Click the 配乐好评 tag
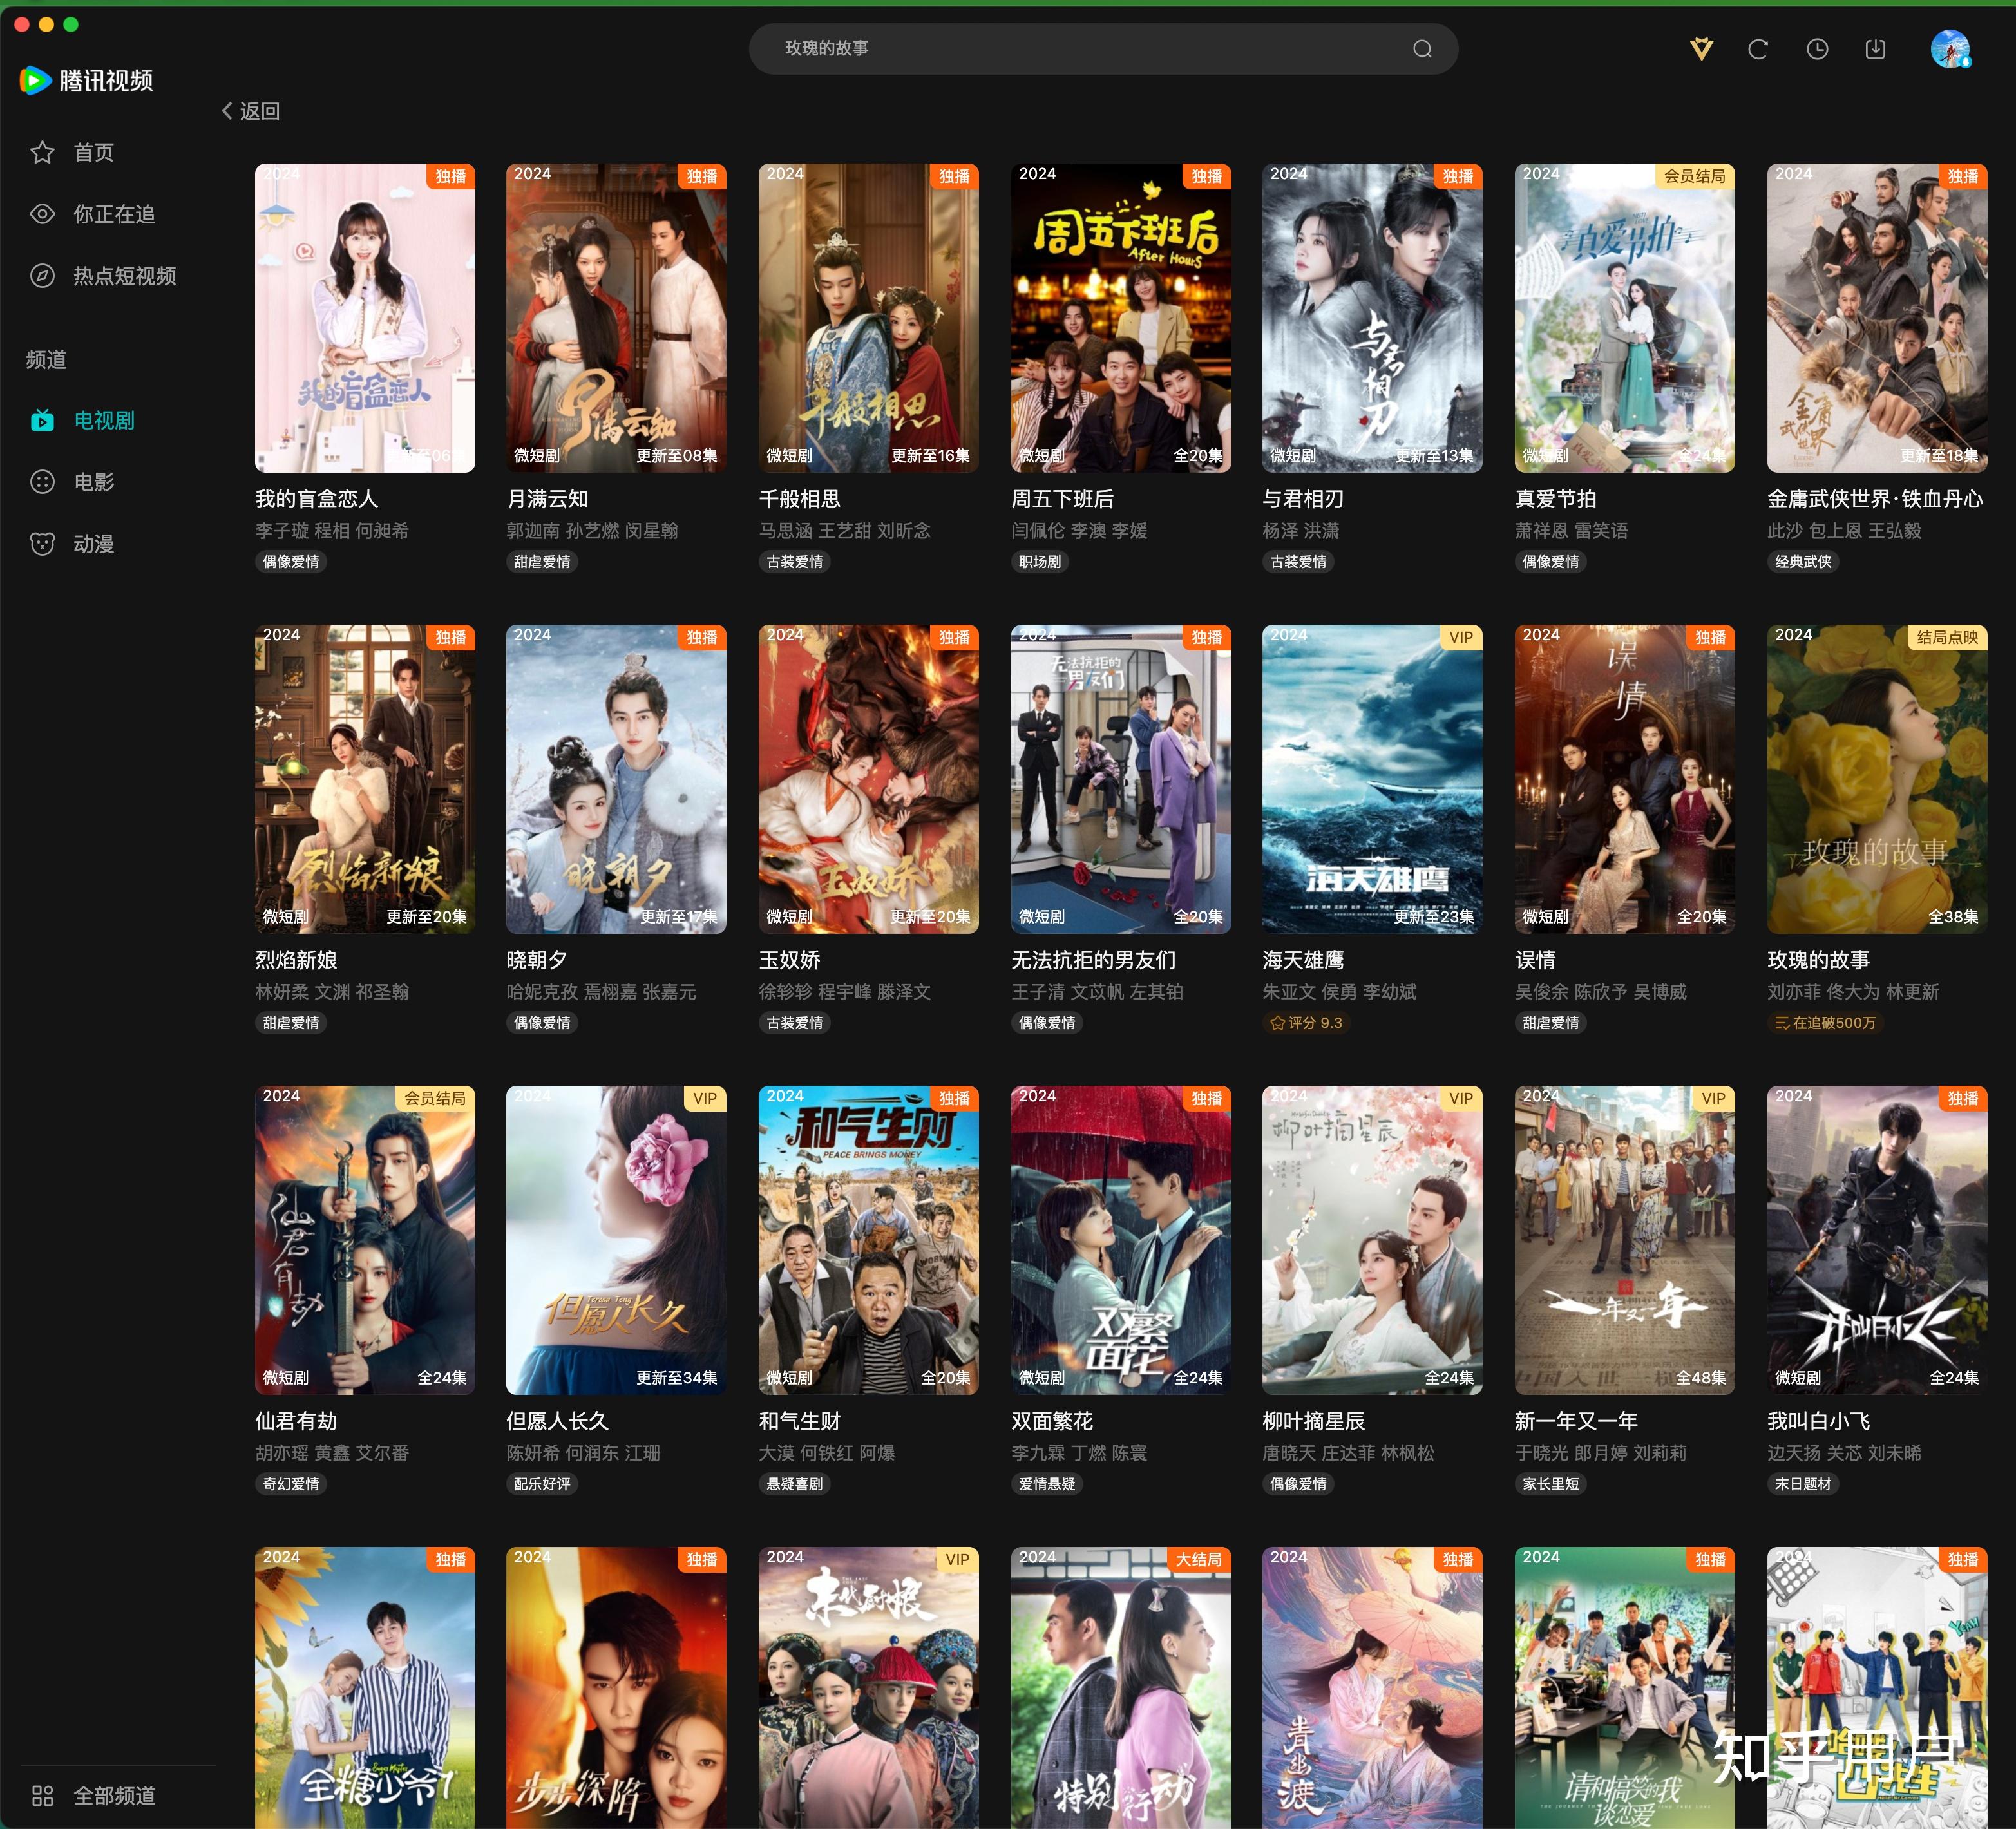The width and height of the screenshot is (2016, 1829). pos(542,1484)
